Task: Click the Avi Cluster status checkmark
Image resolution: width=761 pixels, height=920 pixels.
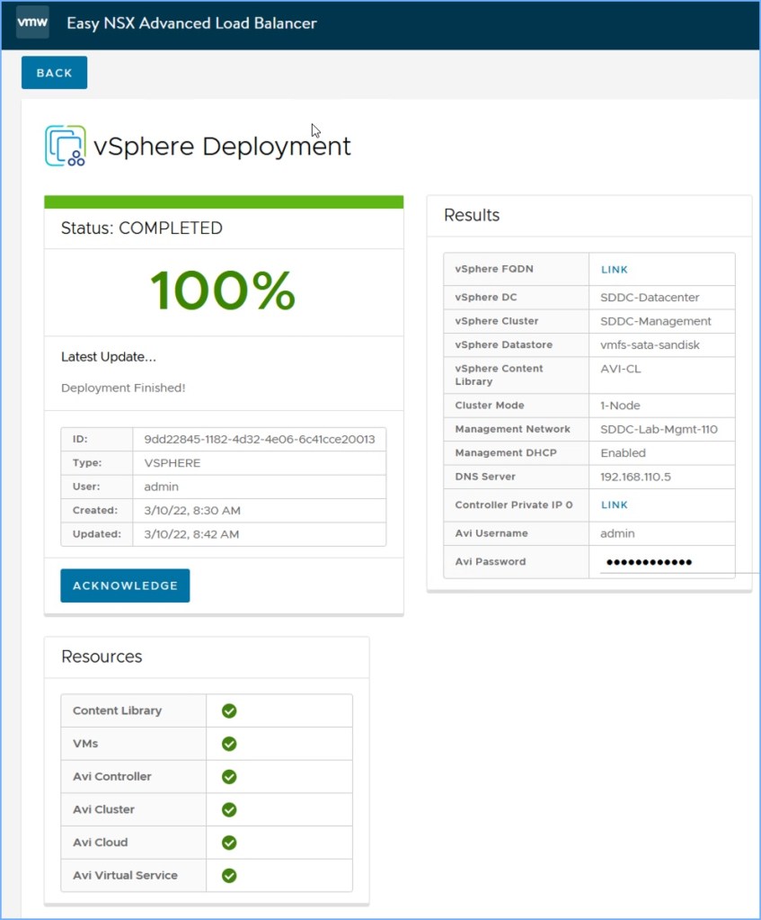Action: pyautogui.click(x=229, y=809)
